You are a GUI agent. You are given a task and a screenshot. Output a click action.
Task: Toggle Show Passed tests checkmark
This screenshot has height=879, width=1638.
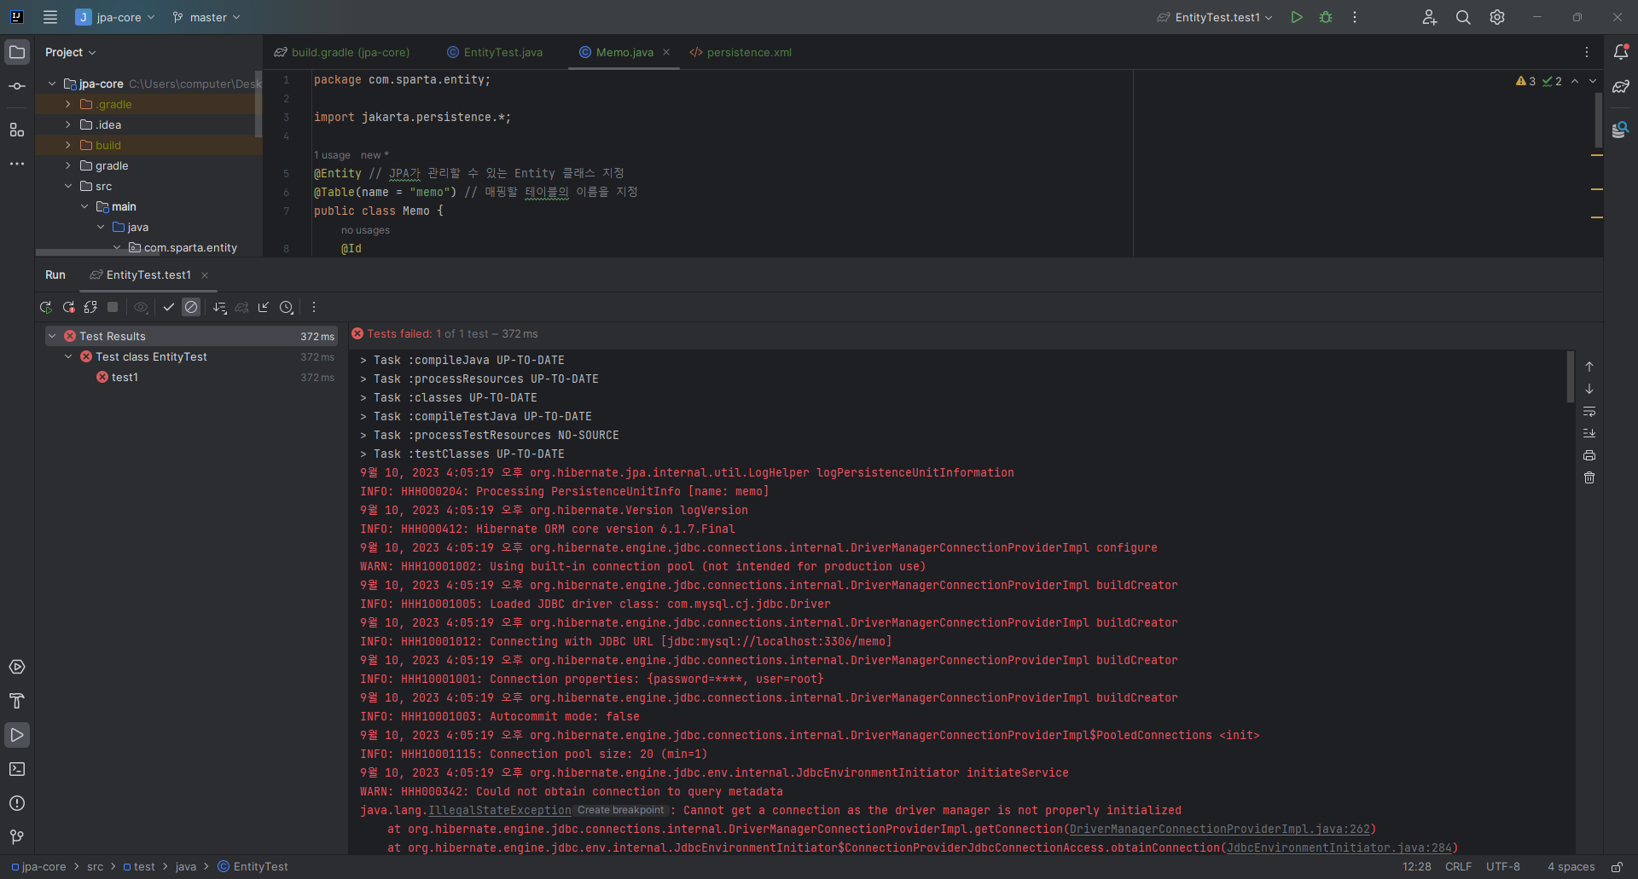(169, 307)
